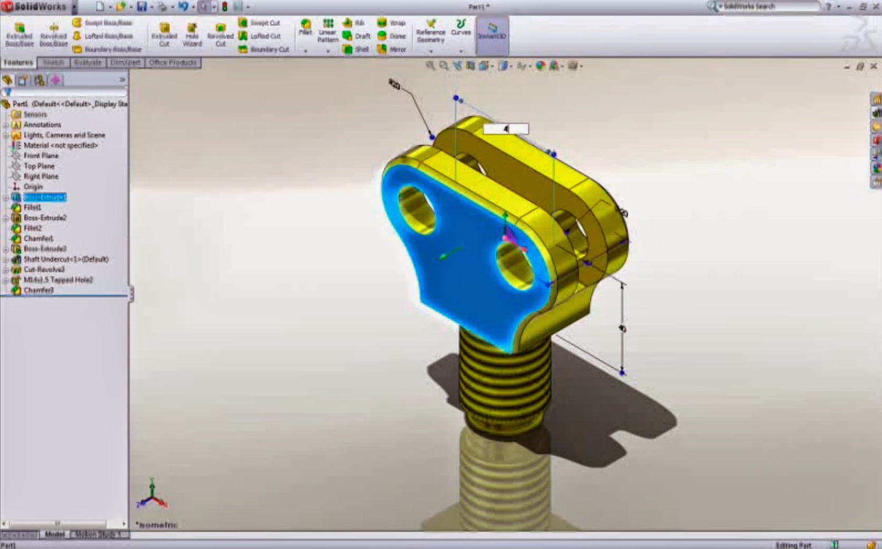Choose the Swept Boss/Base command

103,23
